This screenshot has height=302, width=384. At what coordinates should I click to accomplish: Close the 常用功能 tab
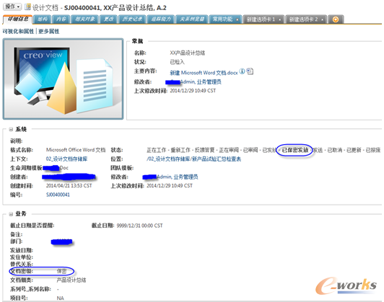(237, 19)
